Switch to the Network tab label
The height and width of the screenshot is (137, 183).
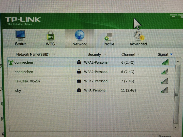point(80,44)
